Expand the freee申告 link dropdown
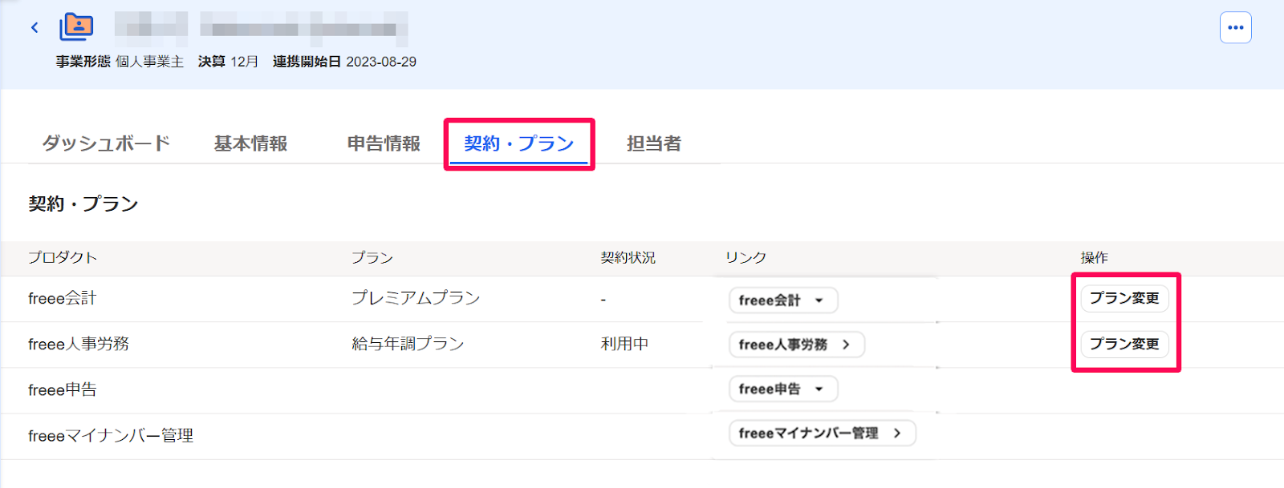The height and width of the screenshot is (488, 1284). coord(783,389)
